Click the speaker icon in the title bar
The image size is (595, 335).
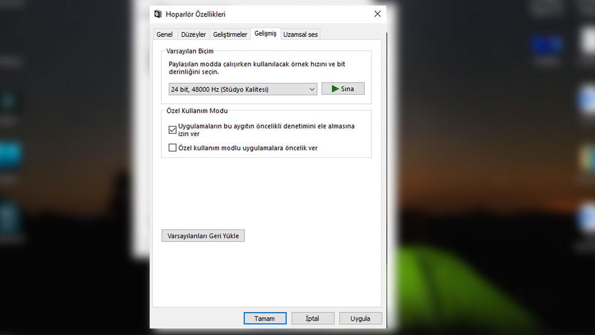[x=158, y=14]
